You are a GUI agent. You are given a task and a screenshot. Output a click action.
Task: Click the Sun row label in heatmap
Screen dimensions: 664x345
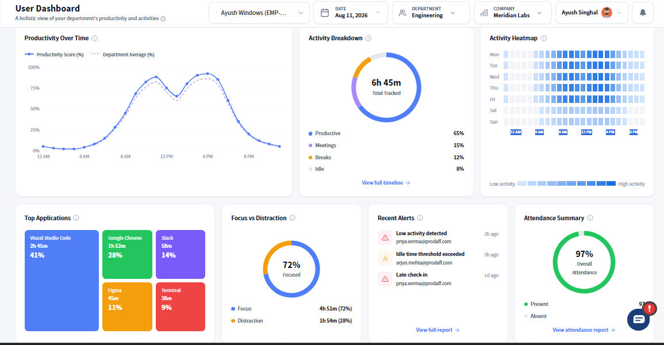[x=494, y=122]
